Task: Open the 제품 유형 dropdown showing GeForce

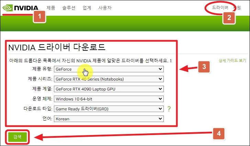Action: click(109, 69)
